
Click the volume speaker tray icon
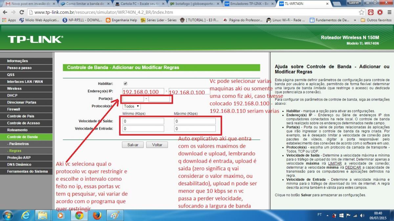point(362,215)
